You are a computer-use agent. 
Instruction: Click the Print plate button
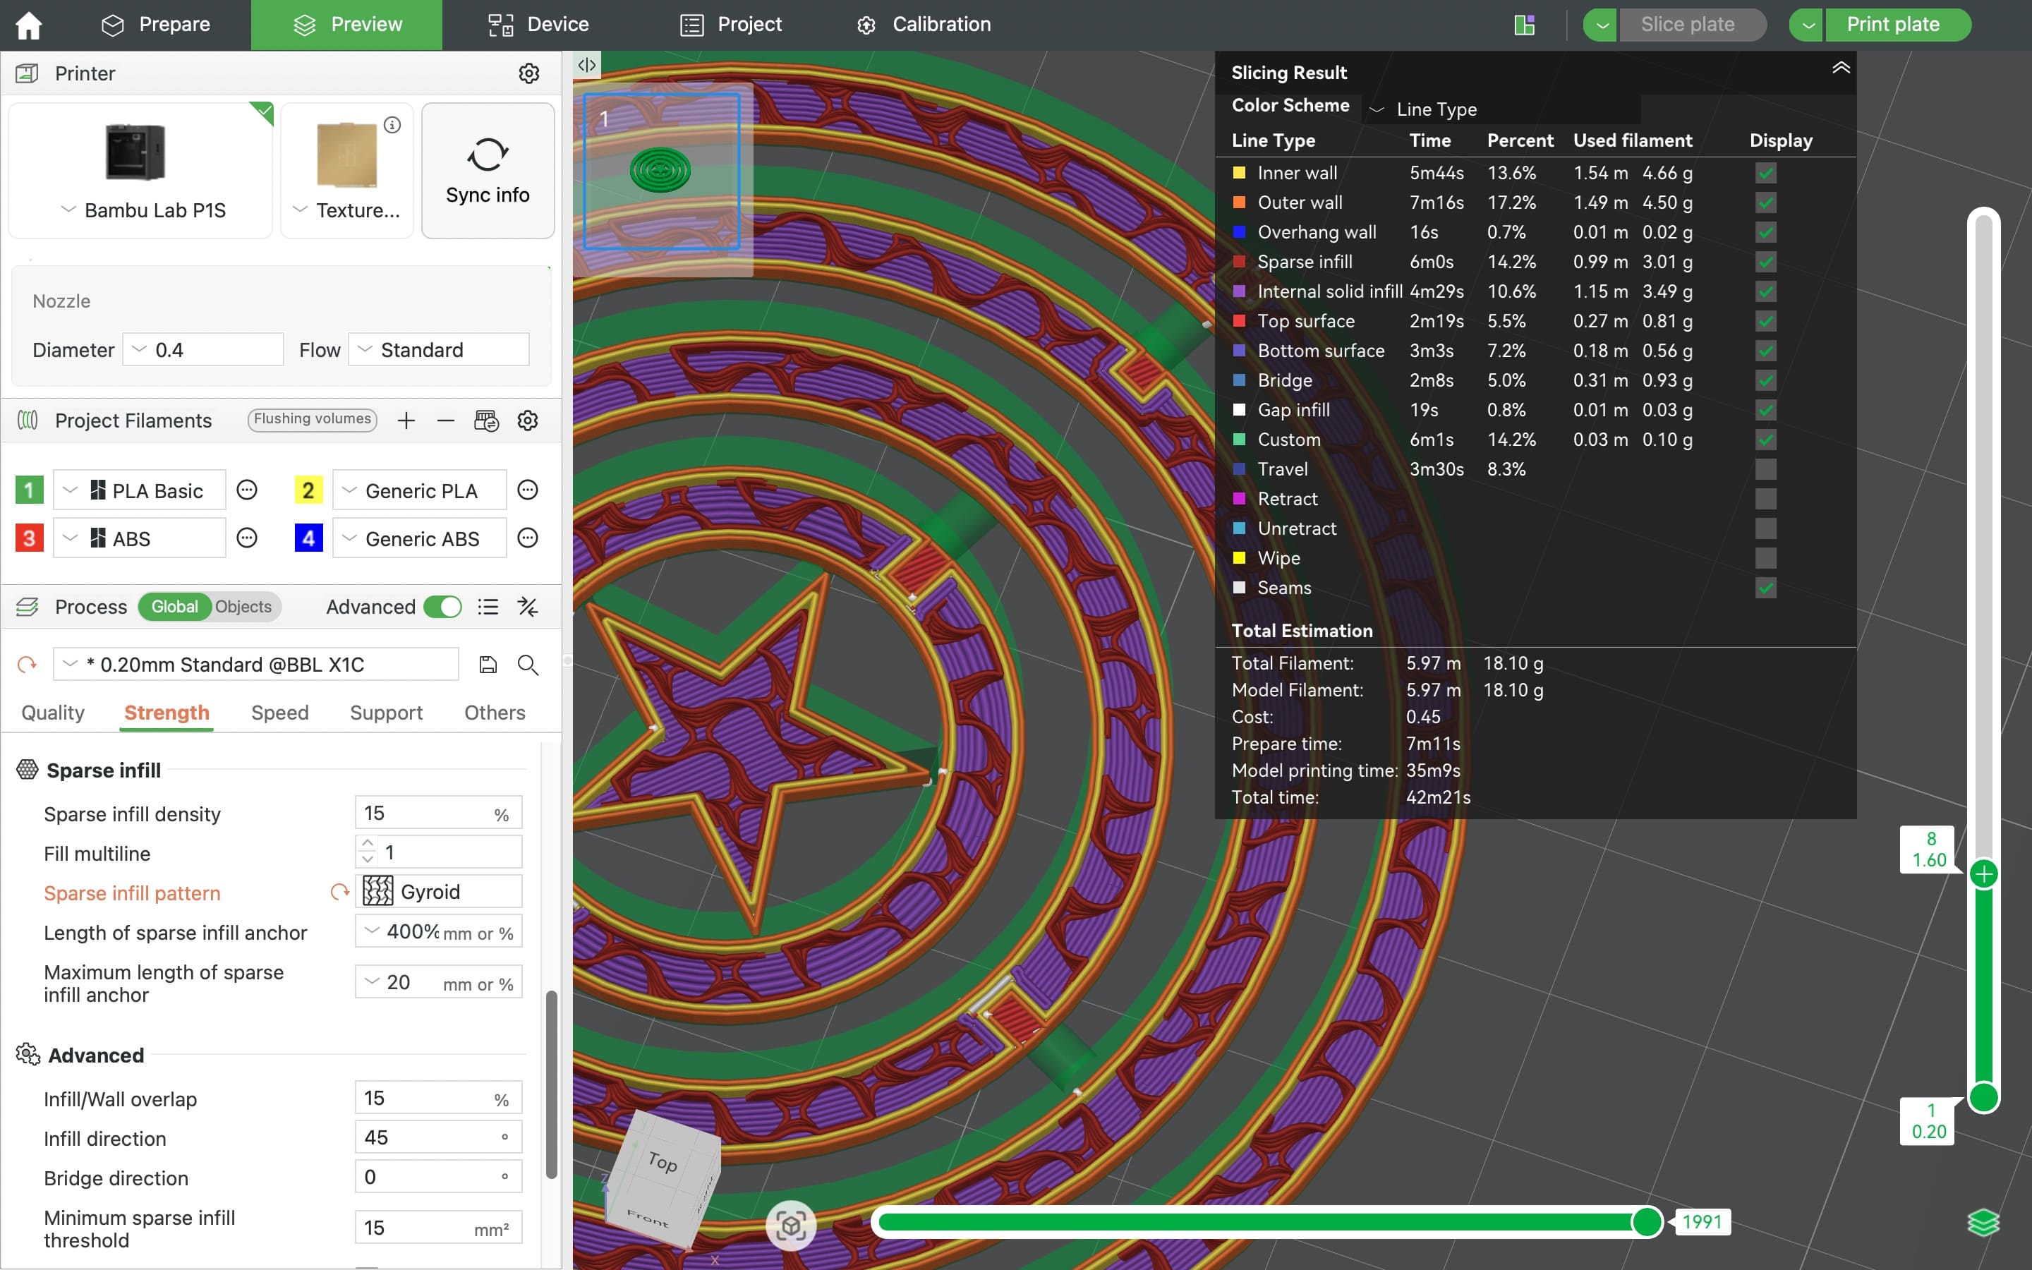1892,25
